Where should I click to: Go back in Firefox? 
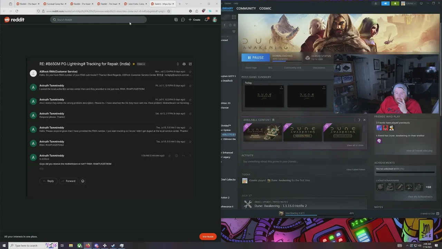pyautogui.click(x=4, y=11)
